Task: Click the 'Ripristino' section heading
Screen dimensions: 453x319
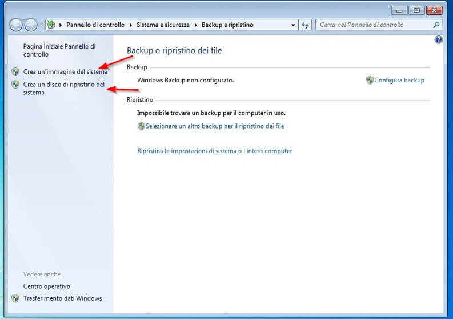Action: pyautogui.click(x=140, y=100)
